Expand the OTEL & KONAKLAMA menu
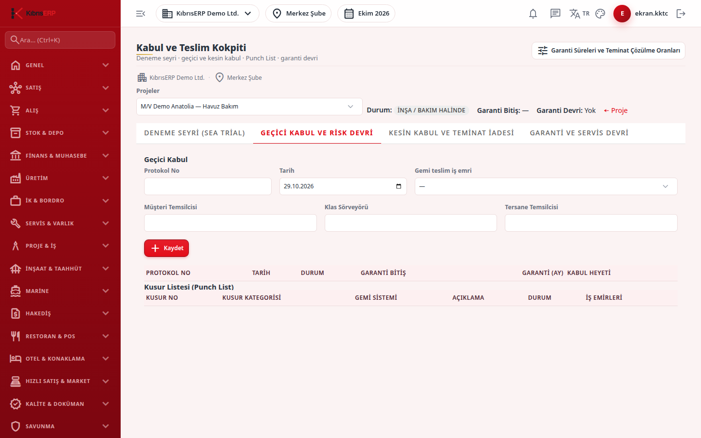This screenshot has width=701, height=438. pos(60,359)
